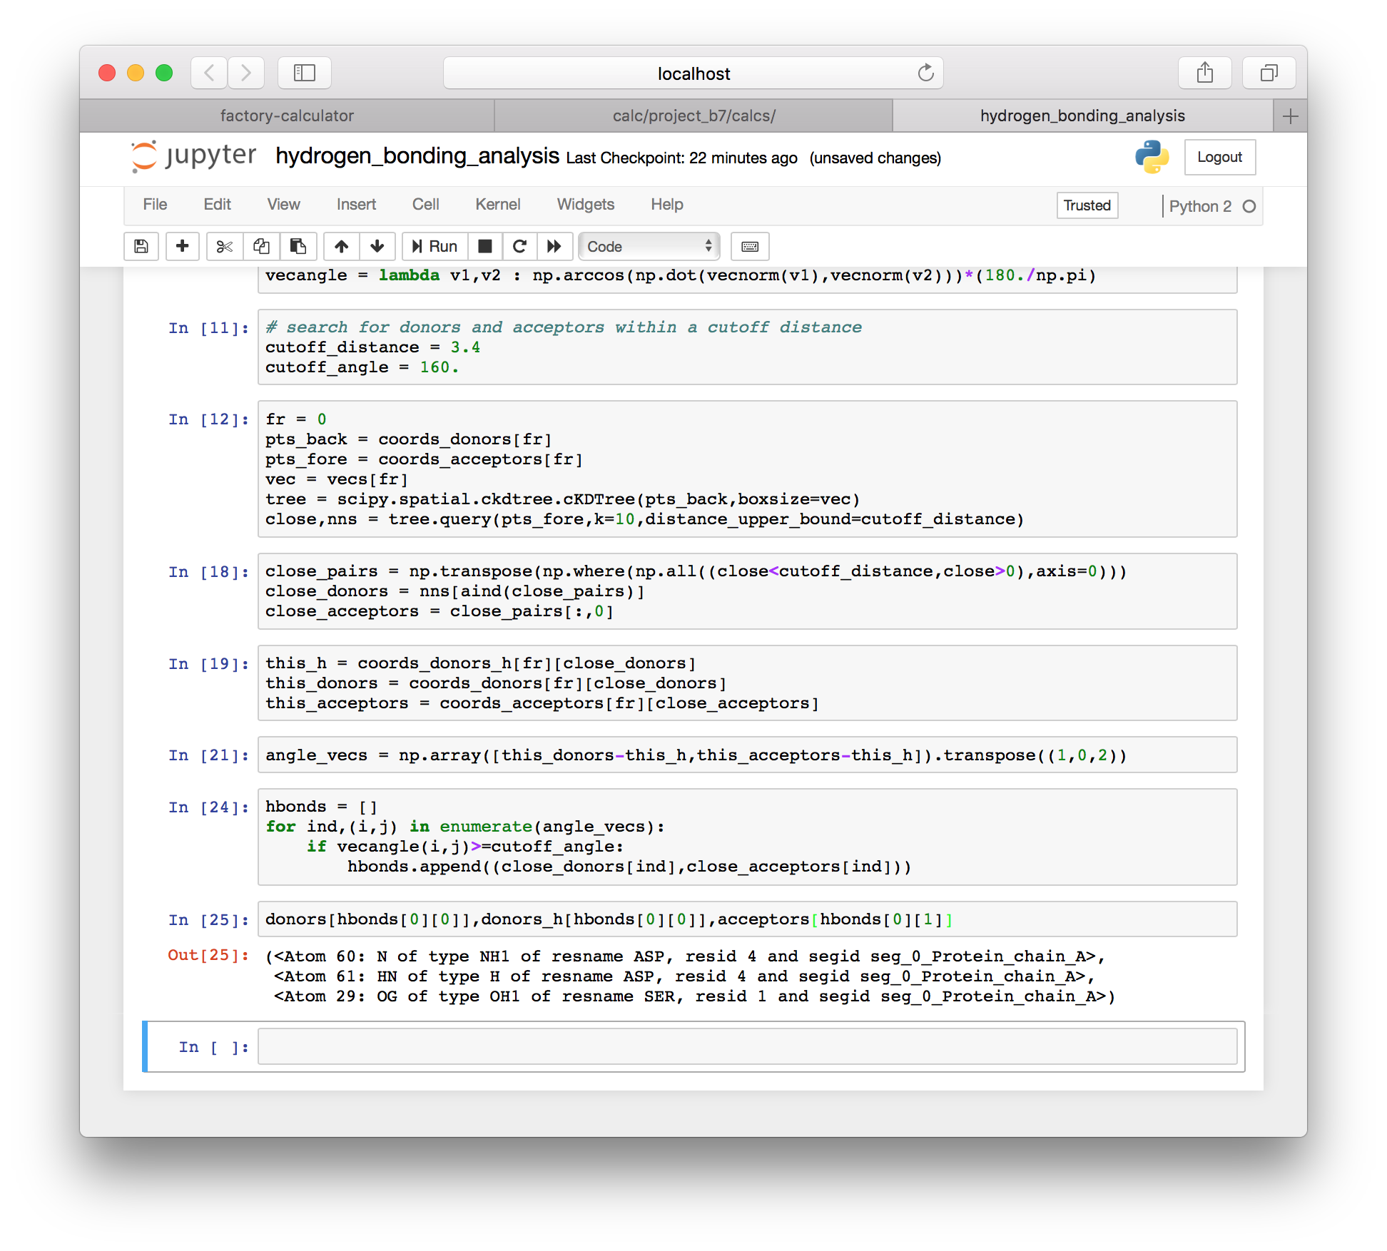The width and height of the screenshot is (1387, 1251).
Task: Interrupt the kernel with stop icon
Action: point(485,246)
